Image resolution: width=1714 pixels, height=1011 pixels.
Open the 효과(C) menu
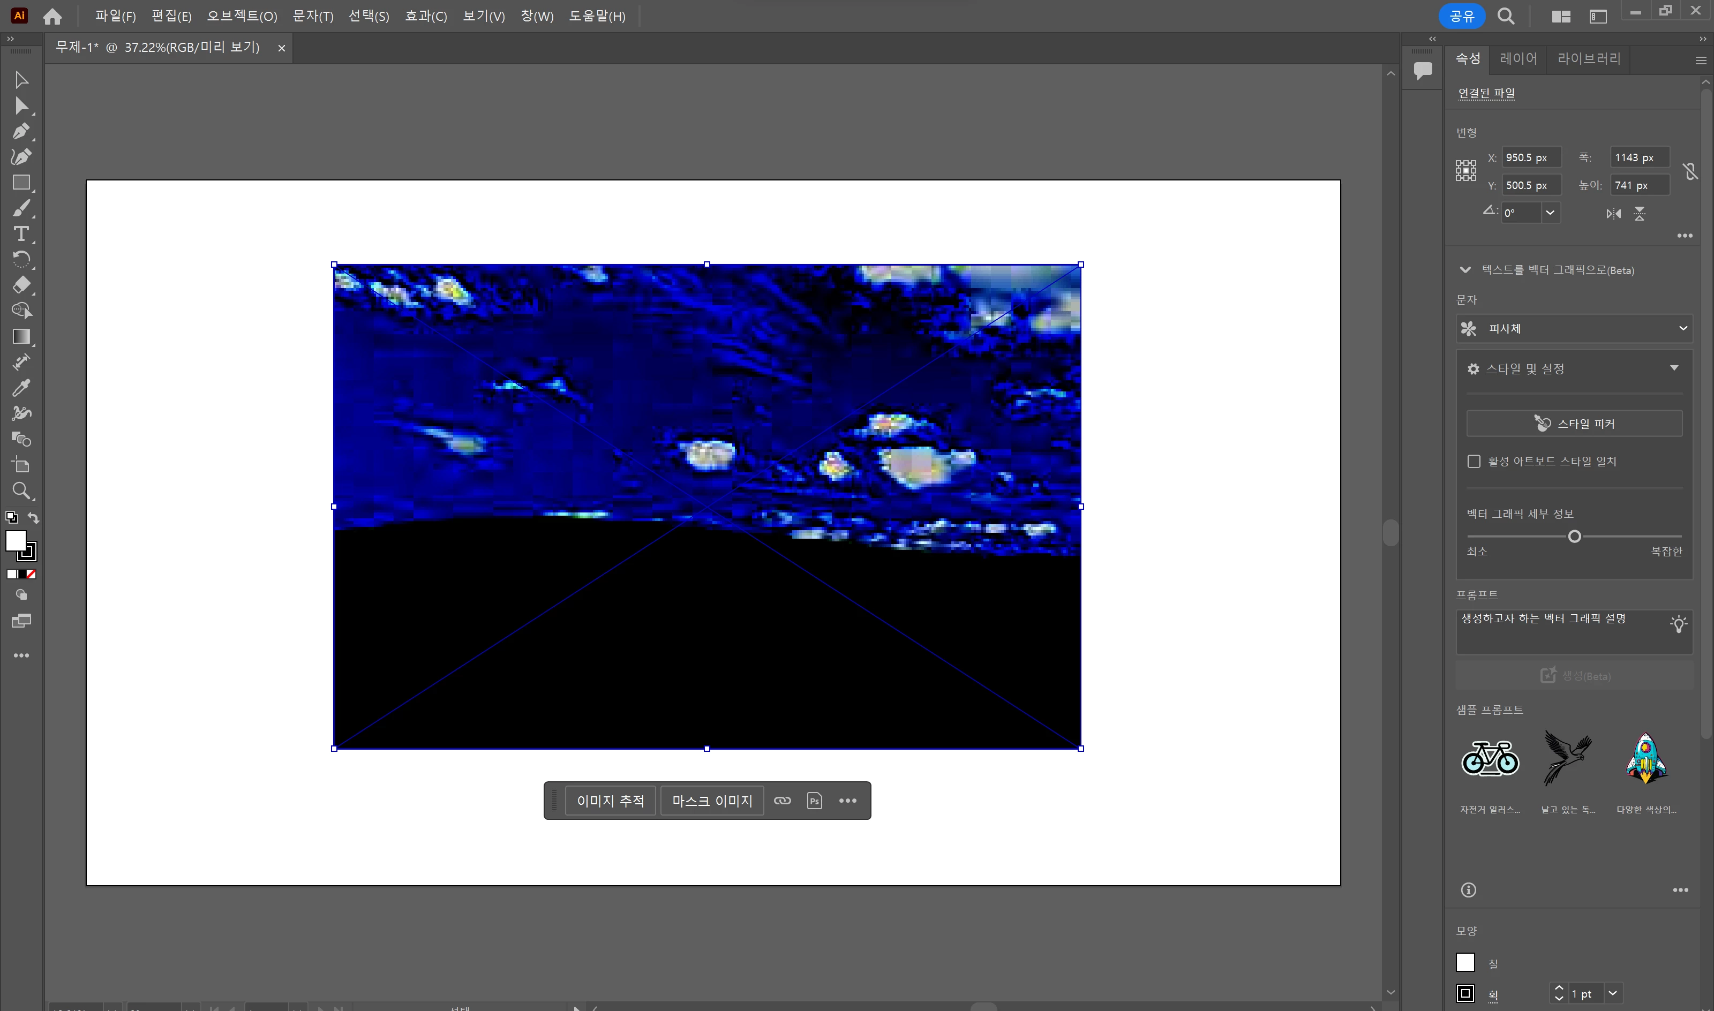[x=426, y=16]
